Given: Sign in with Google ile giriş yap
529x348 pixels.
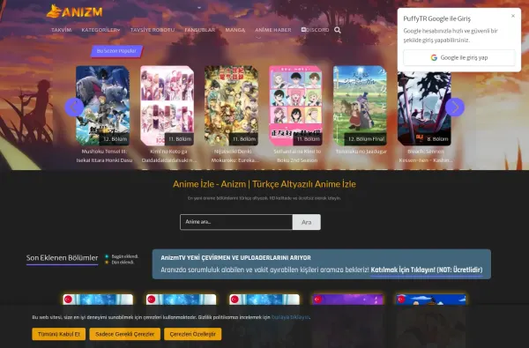Looking at the screenshot, I should pos(459,57).
